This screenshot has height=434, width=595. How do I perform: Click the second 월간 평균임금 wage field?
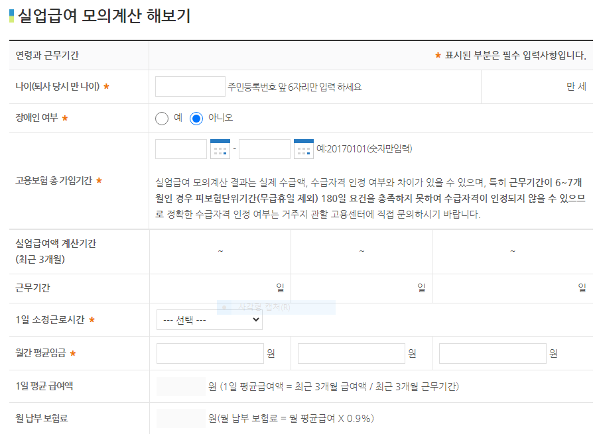pos(350,353)
